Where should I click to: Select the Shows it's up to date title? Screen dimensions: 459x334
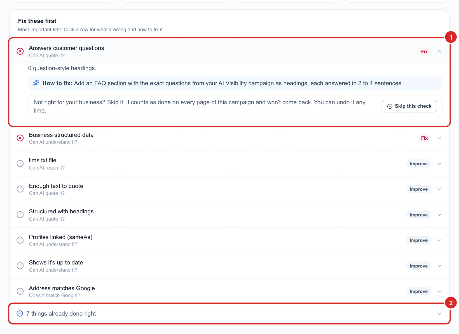tap(56, 263)
